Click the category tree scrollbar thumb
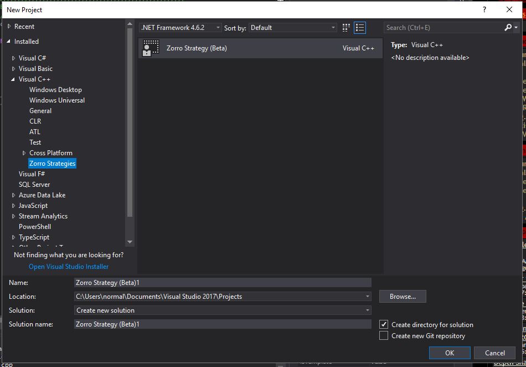526x367 pixels. pos(130,123)
